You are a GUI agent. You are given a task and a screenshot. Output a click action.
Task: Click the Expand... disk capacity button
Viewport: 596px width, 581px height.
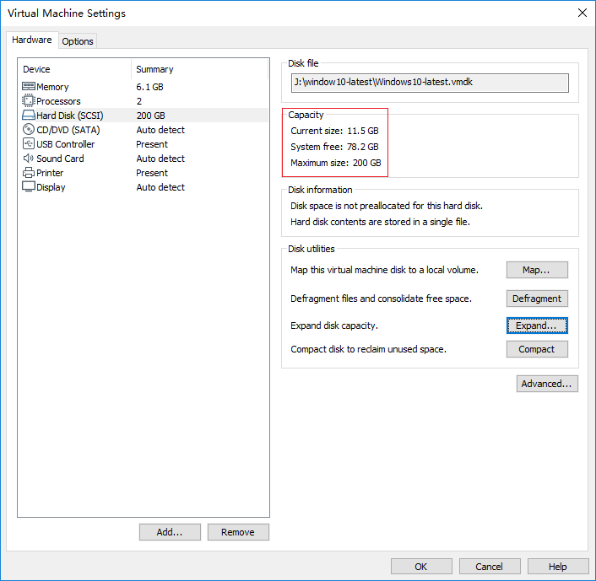click(537, 325)
